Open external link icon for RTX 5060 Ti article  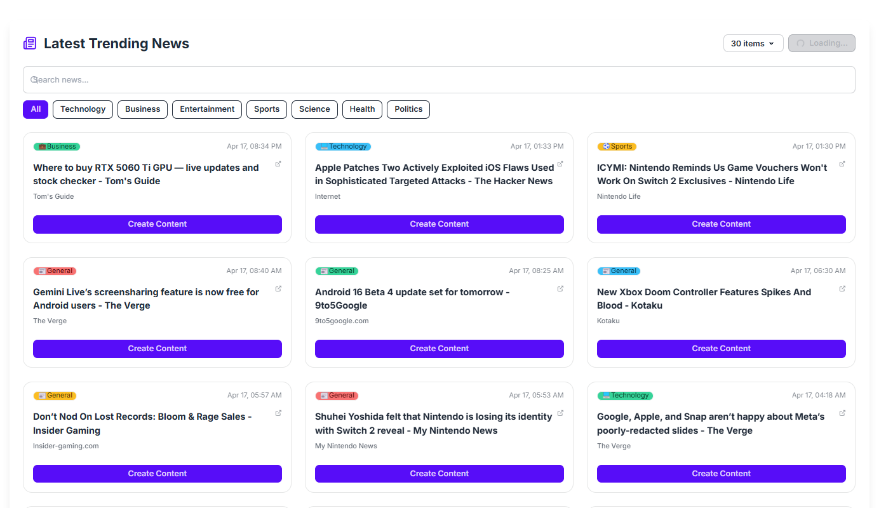click(x=278, y=164)
